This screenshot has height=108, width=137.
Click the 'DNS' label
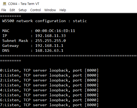6,50
